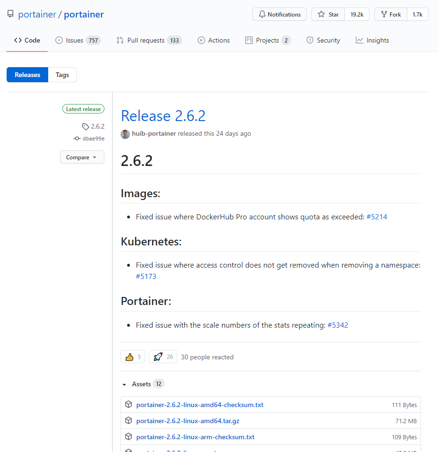
Task: Download portainer-2.6.2-linux-amd64-checksum.txt
Action: click(x=200, y=405)
